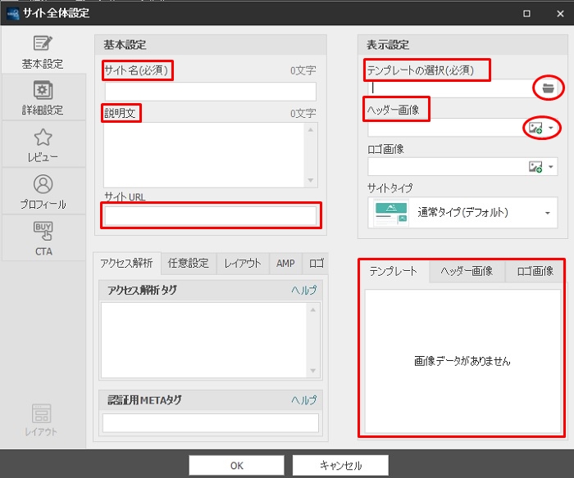Open the レイアウト sidebar item at bottom
Viewport: 574px width, 478px height.
tap(41, 420)
